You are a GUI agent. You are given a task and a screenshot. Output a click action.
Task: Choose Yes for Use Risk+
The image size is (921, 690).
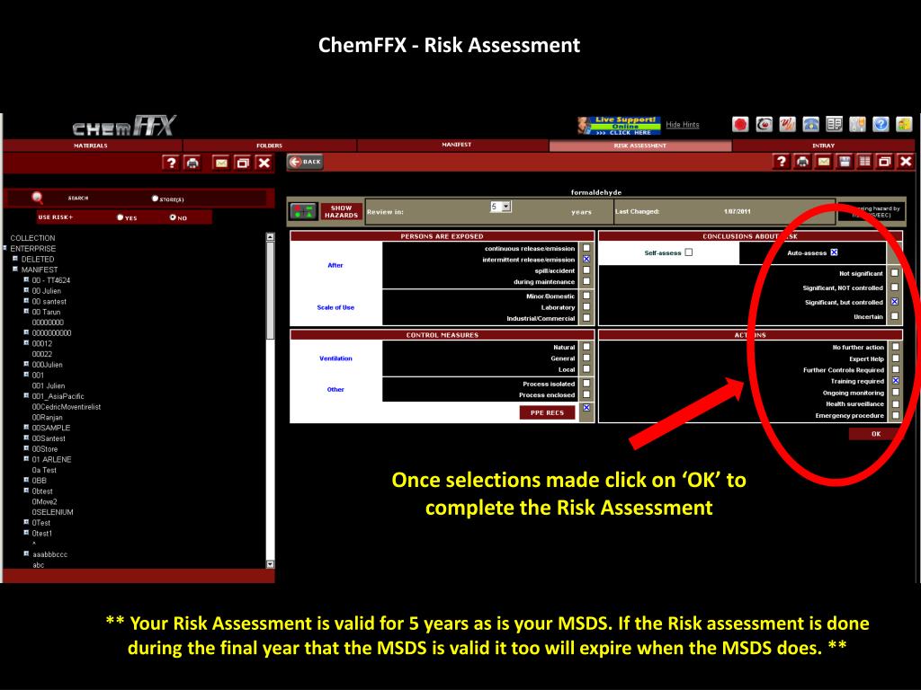click(120, 217)
